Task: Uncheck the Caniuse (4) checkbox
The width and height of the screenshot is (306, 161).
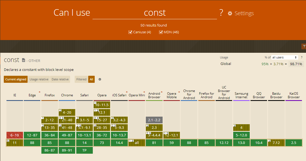Action: [130, 32]
